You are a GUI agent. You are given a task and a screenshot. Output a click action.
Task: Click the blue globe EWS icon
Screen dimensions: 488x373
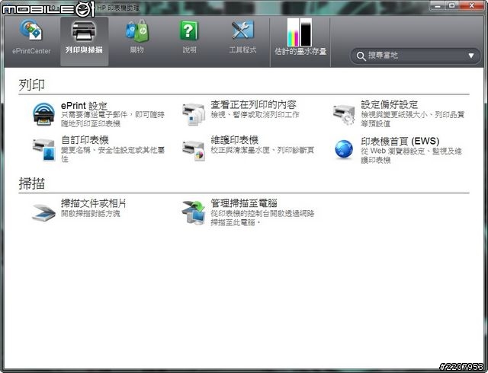(x=344, y=149)
